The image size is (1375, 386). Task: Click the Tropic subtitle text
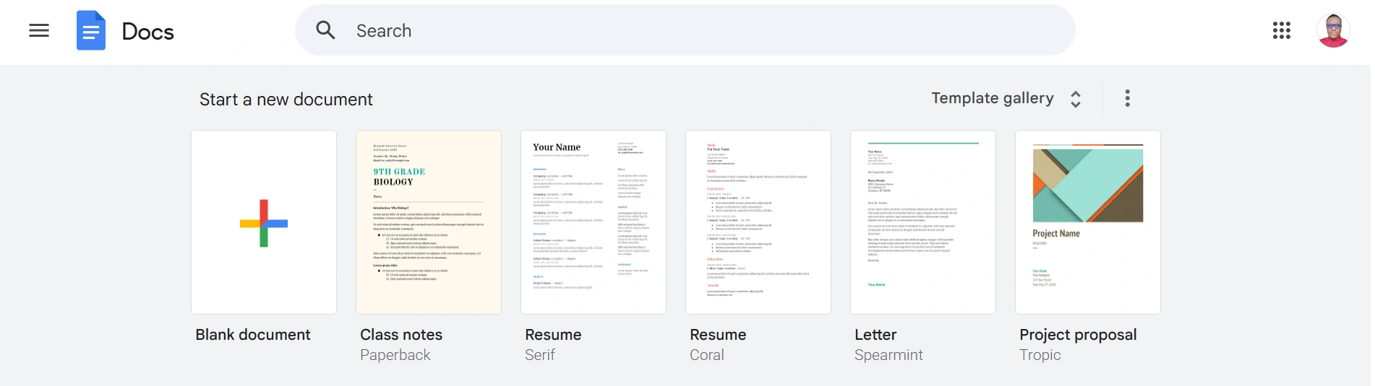point(1040,355)
